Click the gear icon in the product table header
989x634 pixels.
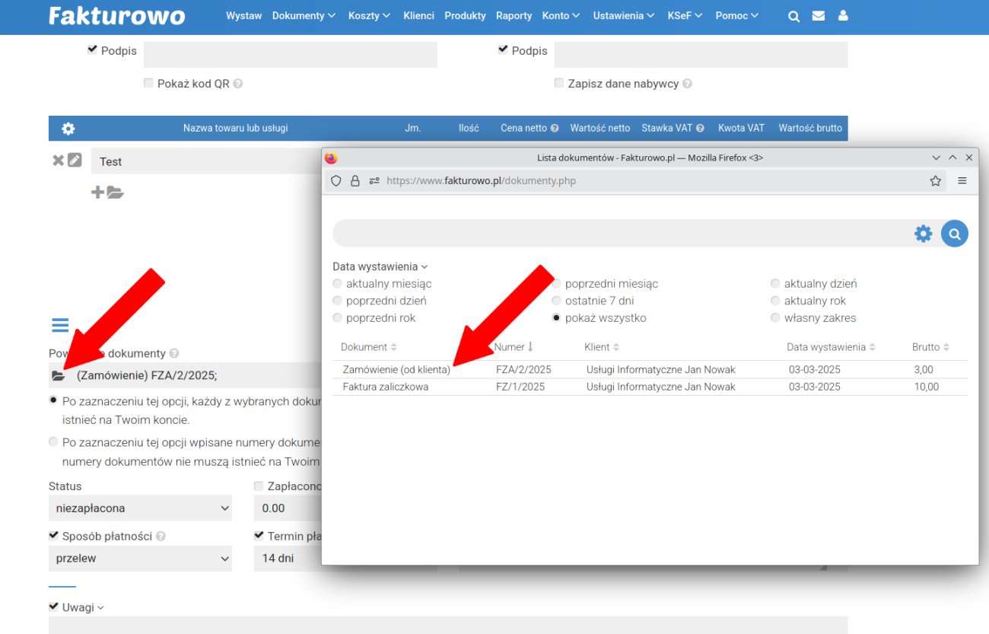click(68, 129)
